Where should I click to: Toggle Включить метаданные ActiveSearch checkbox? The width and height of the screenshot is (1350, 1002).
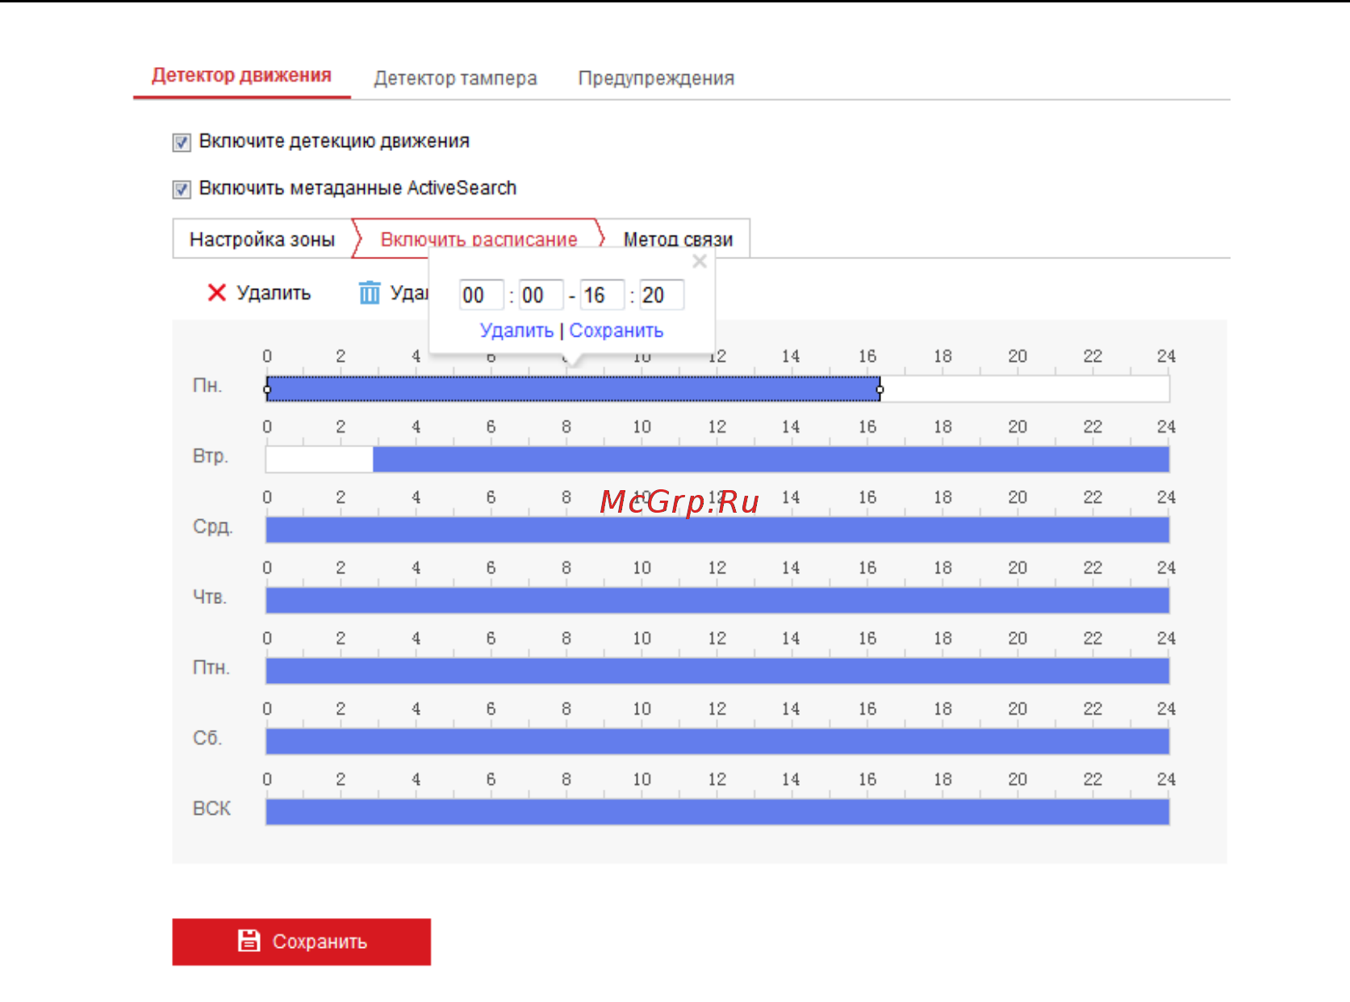tap(182, 189)
